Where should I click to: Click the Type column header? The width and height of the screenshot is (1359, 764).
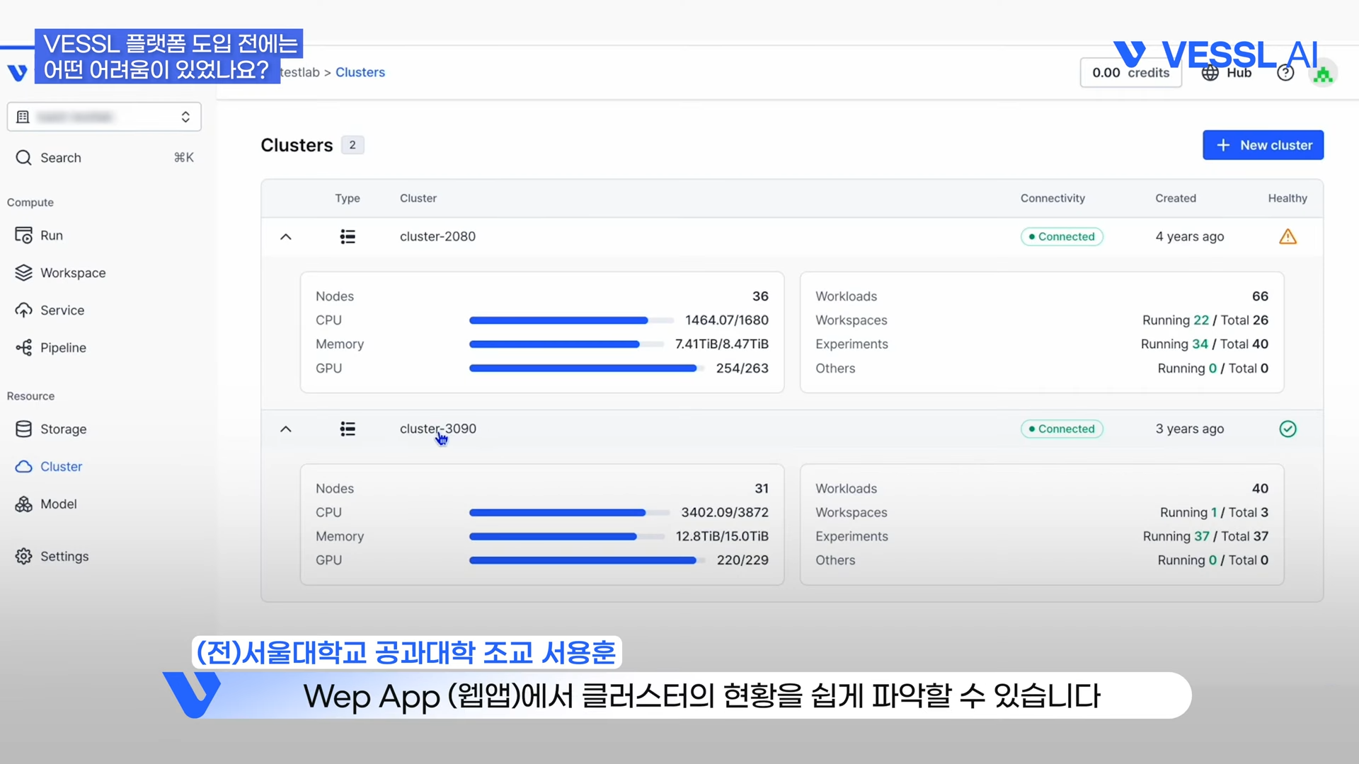348,198
